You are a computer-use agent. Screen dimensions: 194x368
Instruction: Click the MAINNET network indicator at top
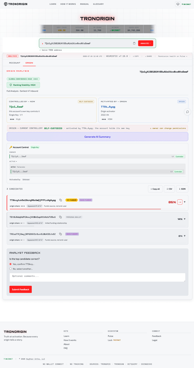point(186,4)
